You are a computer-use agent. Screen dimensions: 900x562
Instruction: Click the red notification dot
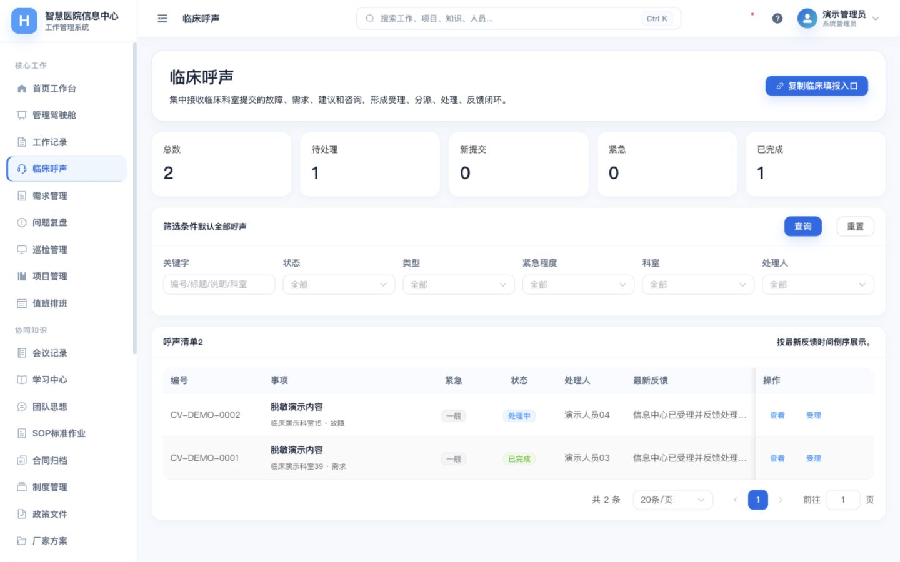pos(752,14)
